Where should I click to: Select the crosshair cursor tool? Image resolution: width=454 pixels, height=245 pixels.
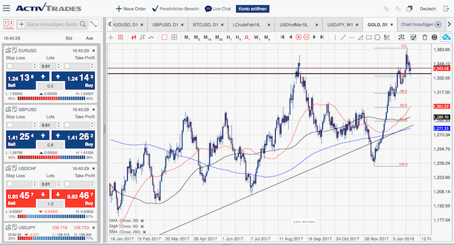point(111,38)
